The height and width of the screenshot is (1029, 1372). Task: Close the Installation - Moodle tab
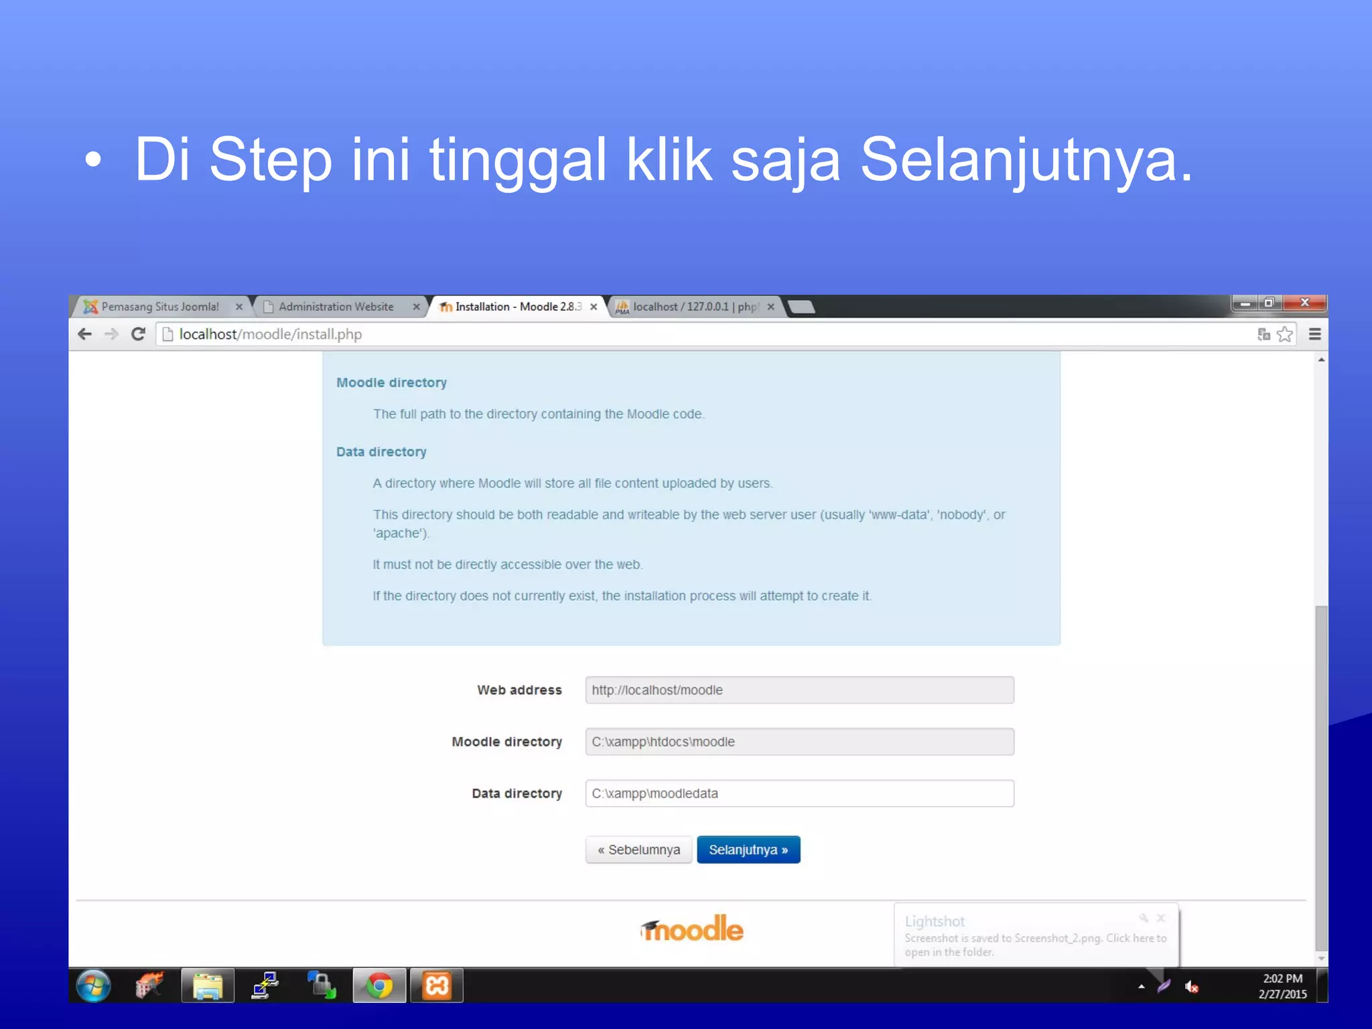(594, 307)
